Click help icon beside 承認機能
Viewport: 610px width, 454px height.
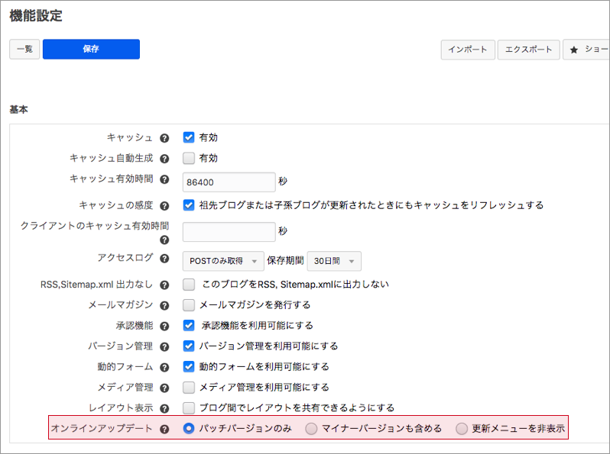[x=164, y=326]
